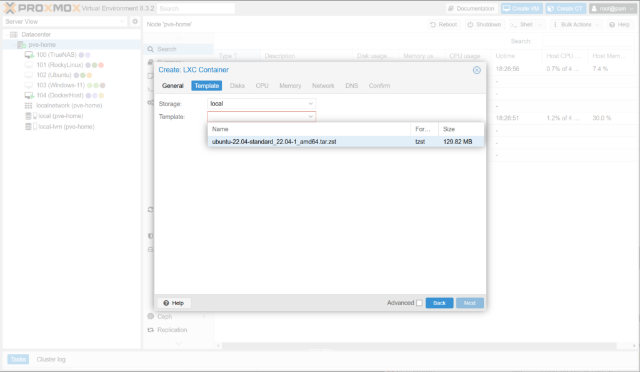The width and height of the screenshot is (640, 372).
Task: Click the Help button in dialog footer
Action: 173,303
